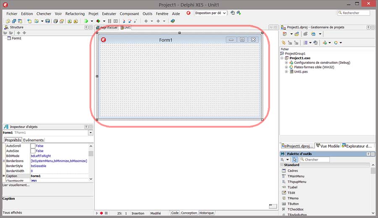Click the red record macro button
Viewport: 378px width, 218px height.
(102, 213)
